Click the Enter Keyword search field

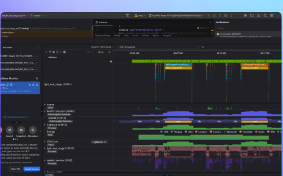click(x=158, y=47)
